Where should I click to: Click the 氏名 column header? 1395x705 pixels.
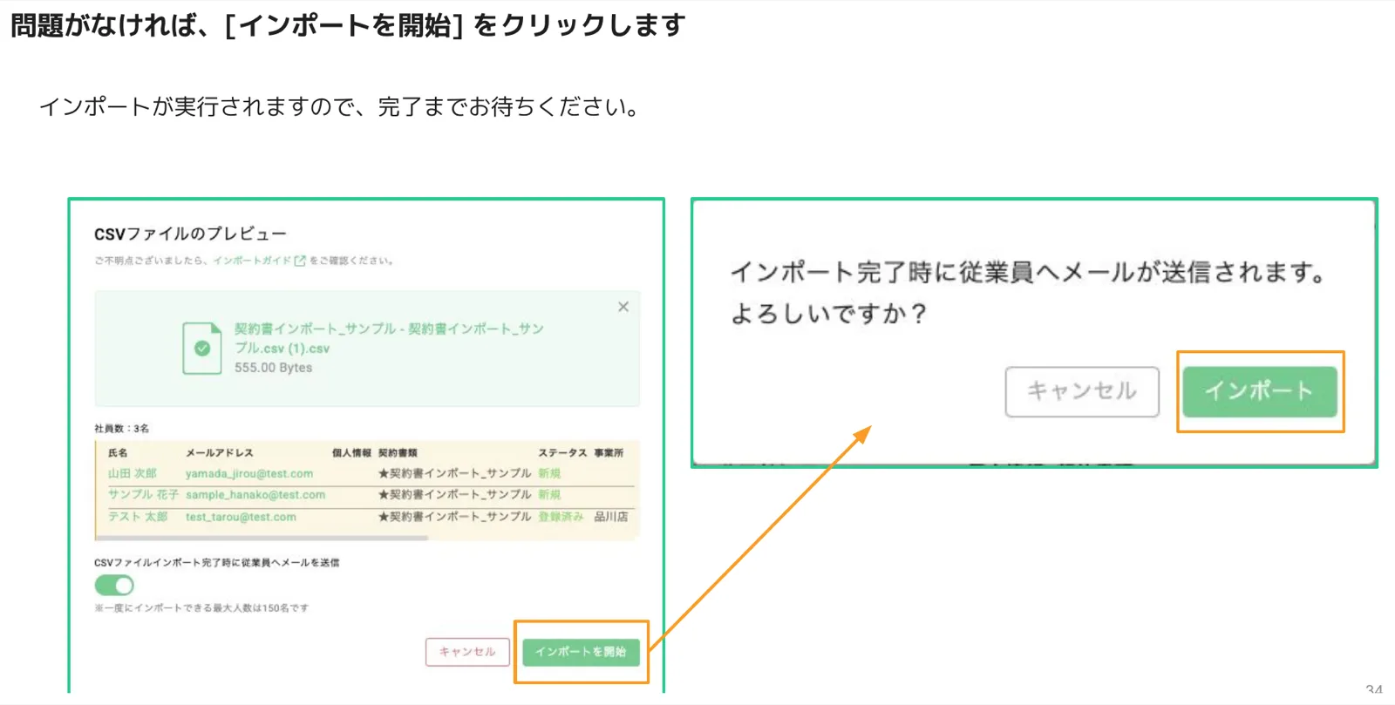pyautogui.click(x=118, y=452)
